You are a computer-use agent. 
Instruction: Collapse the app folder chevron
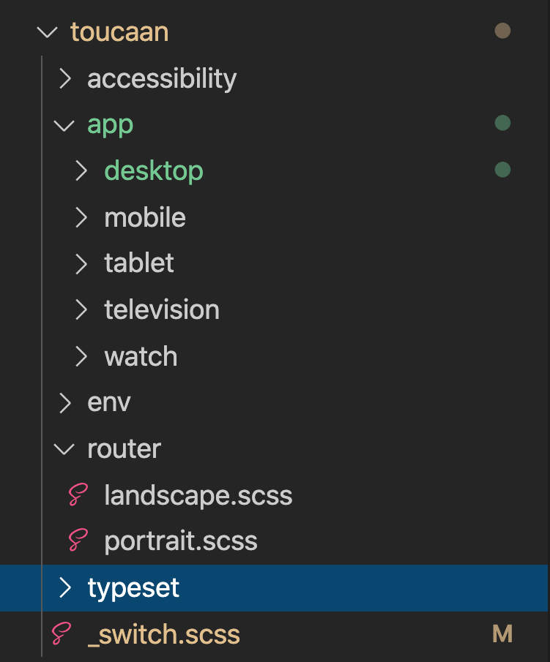click(64, 125)
